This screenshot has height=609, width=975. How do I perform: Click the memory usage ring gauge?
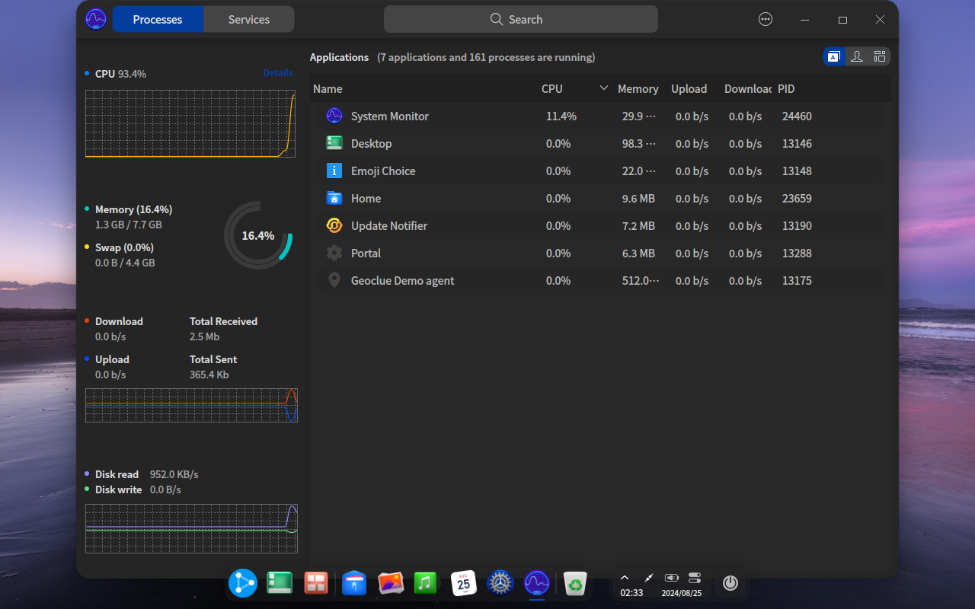258,235
